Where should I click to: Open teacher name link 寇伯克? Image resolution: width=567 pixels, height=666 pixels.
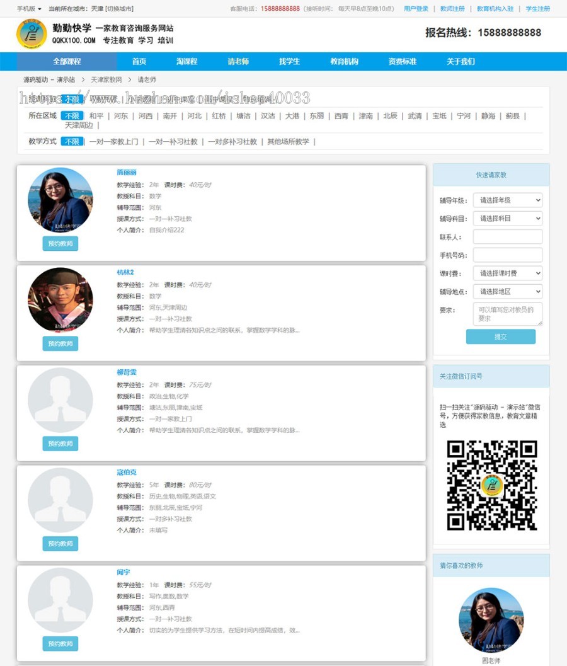[x=127, y=473]
